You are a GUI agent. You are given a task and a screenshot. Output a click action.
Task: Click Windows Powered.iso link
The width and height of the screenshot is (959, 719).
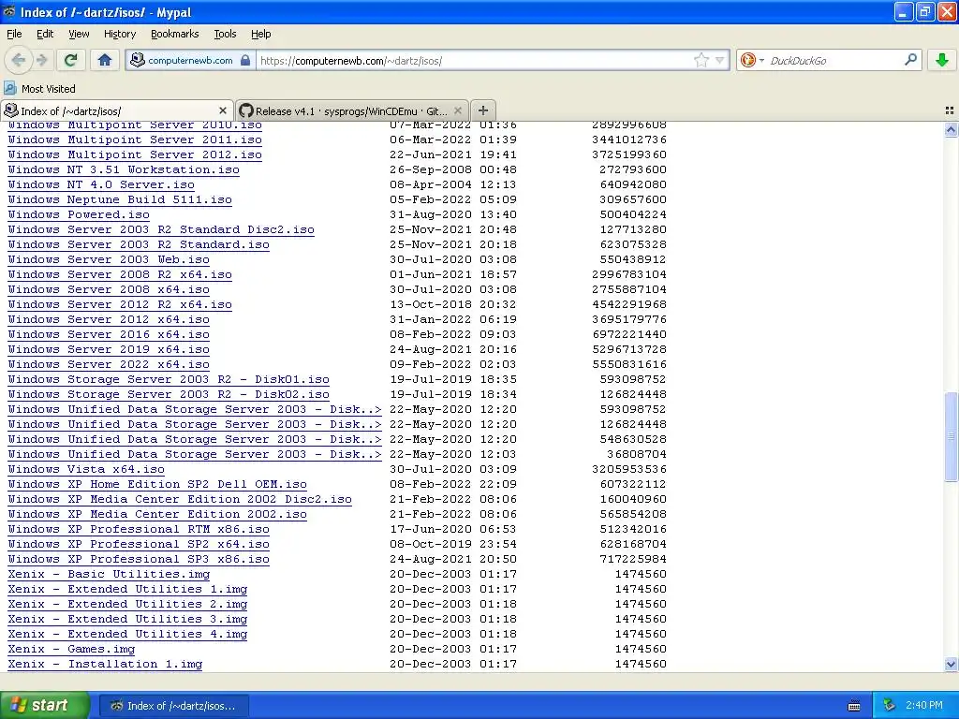[x=79, y=214]
